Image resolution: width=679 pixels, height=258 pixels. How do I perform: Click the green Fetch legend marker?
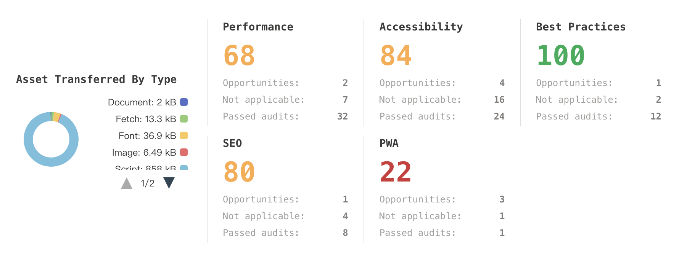[x=184, y=119]
